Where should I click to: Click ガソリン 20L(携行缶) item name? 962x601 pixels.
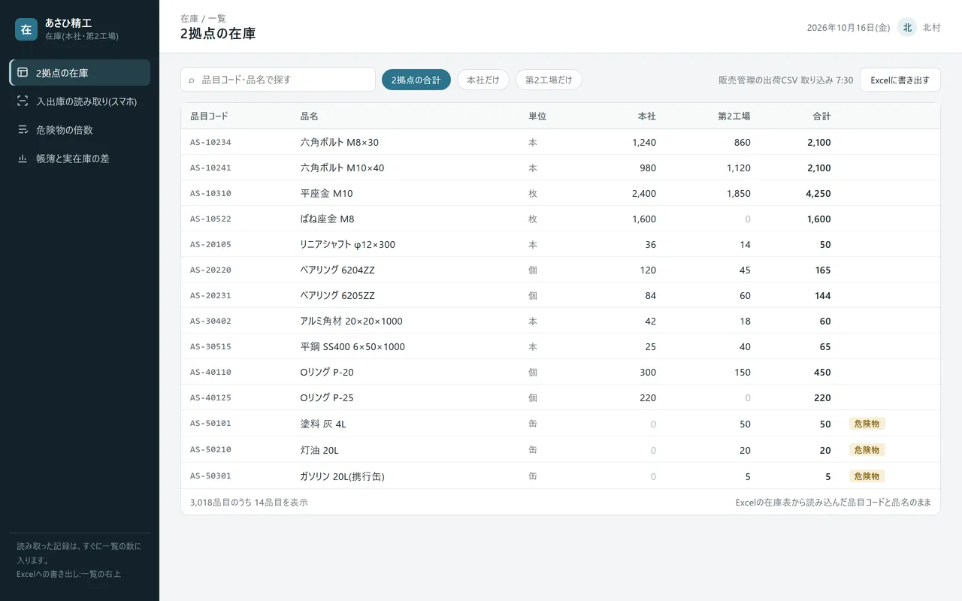[x=342, y=476]
